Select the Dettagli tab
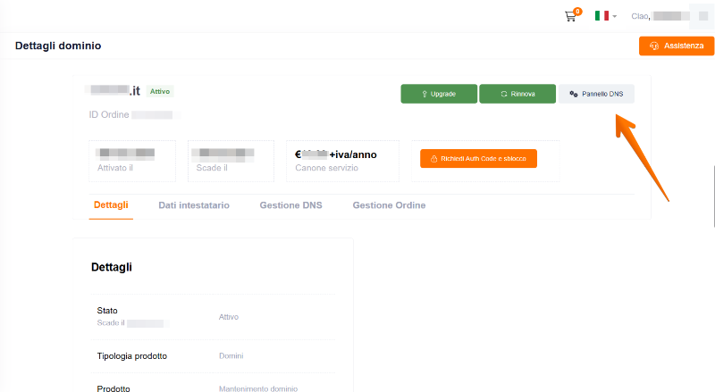715x392 pixels. (112, 205)
